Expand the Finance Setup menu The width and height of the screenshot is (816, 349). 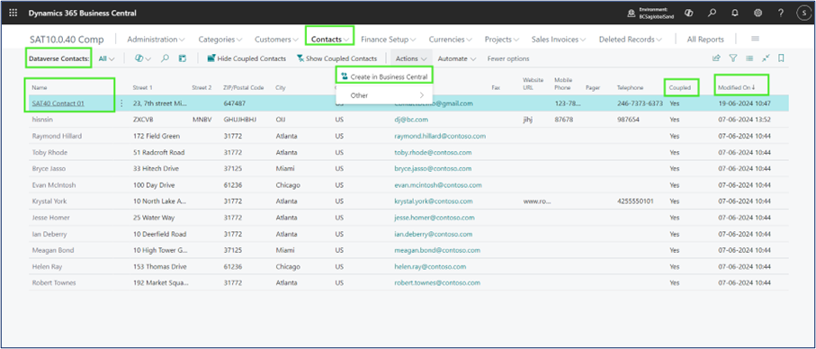pyautogui.click(x=389, y=39)
